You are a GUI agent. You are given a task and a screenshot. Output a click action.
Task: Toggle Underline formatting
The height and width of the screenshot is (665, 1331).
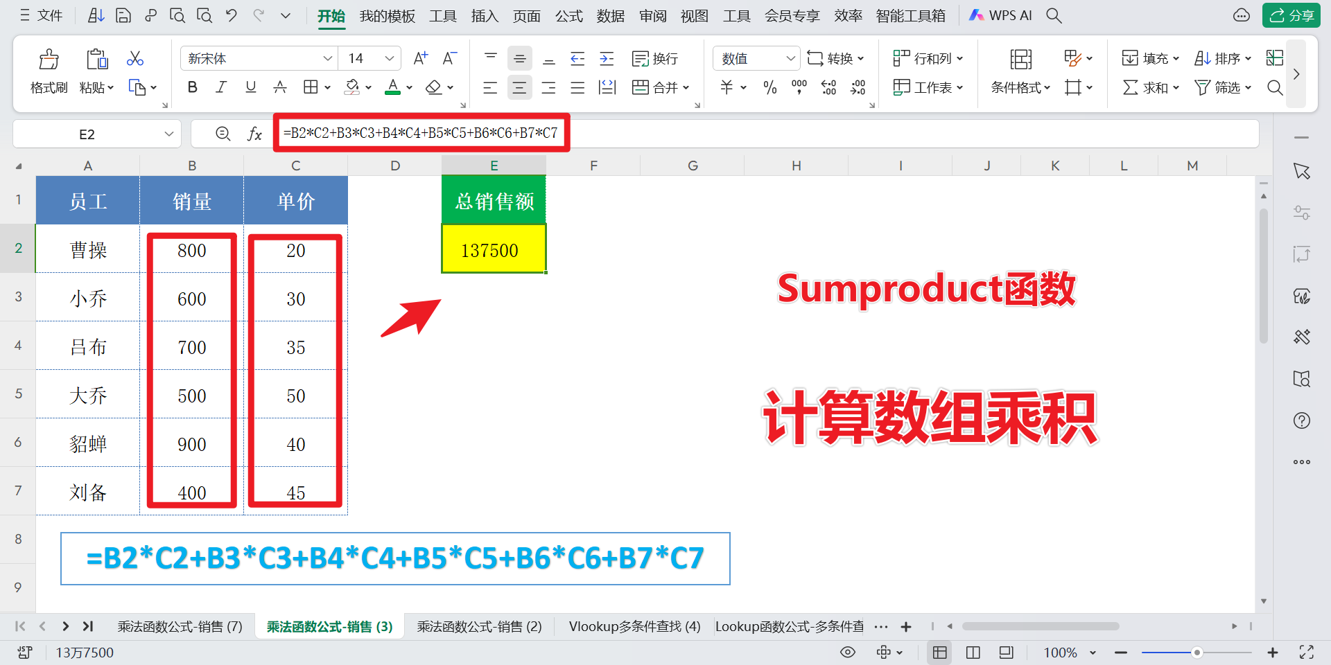251,87
